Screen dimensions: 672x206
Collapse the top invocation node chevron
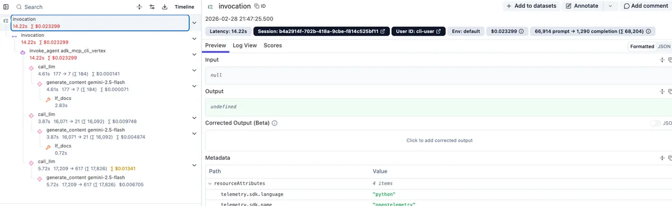coord(194,23)
